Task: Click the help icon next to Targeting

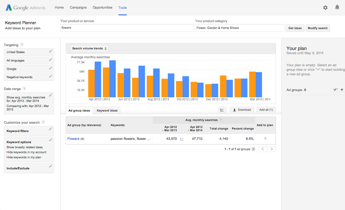Action: click(22, 45)
